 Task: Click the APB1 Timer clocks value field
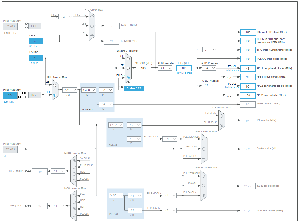tap(248, 77)
